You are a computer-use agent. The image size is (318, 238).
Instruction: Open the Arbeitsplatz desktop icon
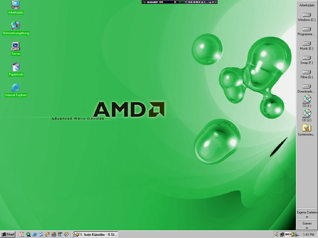(16, 7)
